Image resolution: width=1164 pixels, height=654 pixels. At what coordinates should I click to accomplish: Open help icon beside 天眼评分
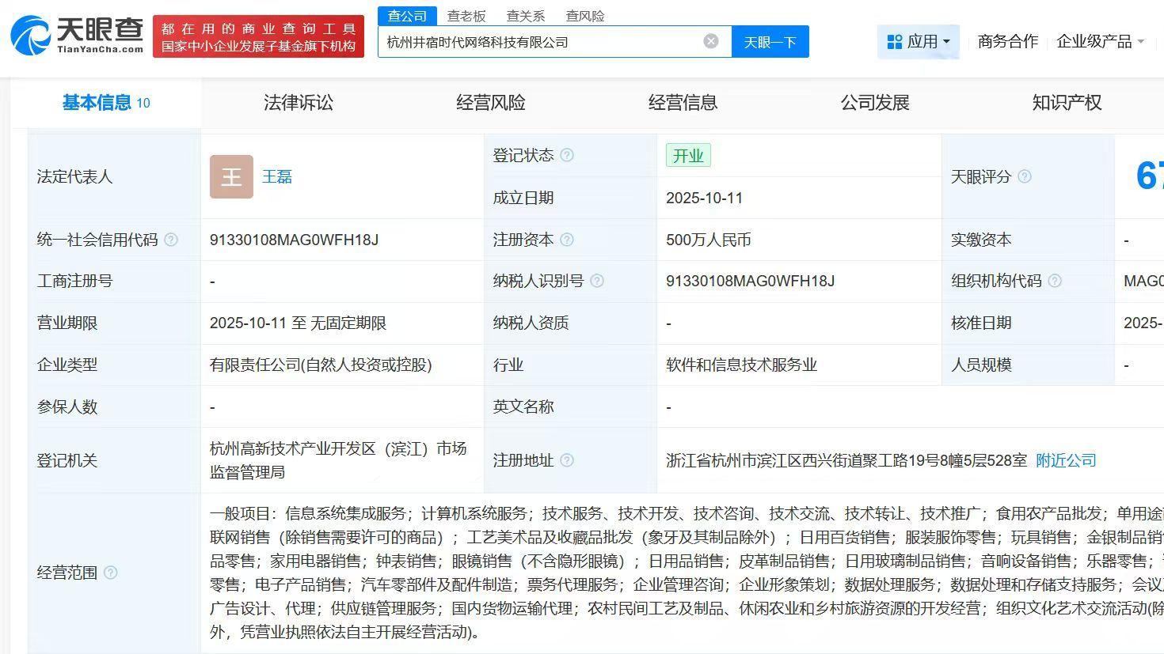(1025, 176)
